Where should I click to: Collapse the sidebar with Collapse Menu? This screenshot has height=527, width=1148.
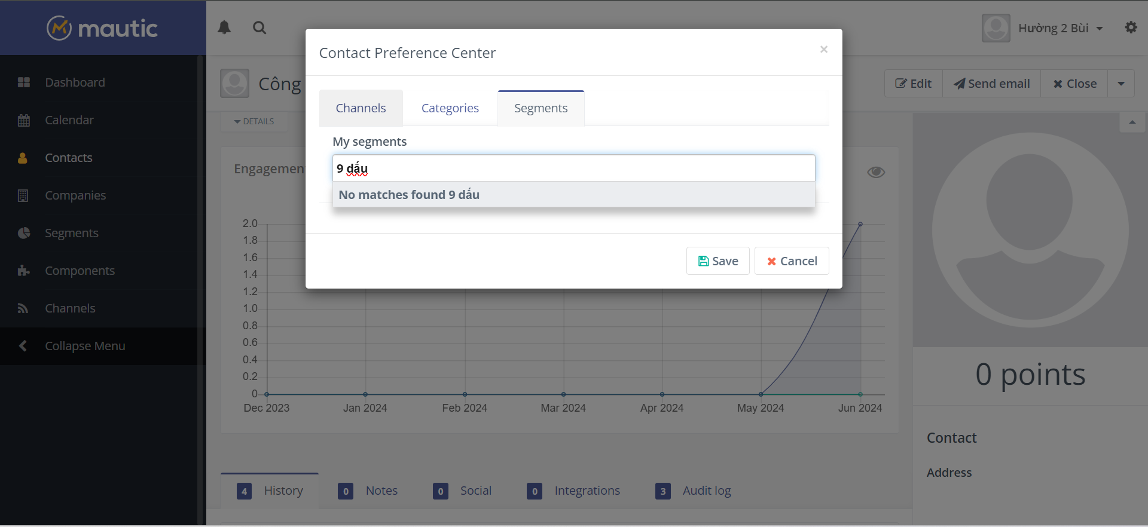tap(84, 346)
